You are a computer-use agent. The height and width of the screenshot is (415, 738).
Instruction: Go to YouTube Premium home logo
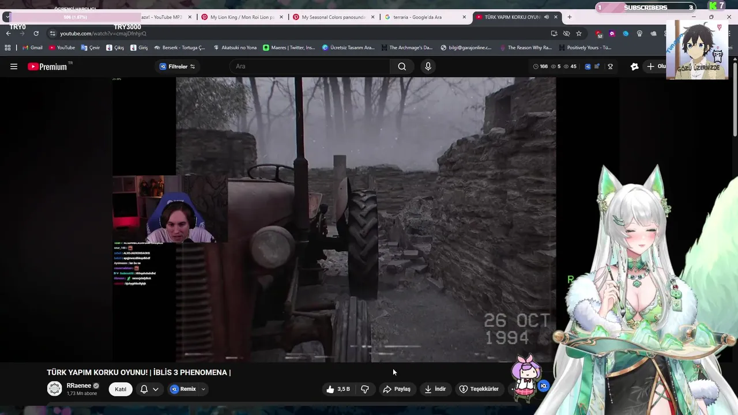(48, 67)
